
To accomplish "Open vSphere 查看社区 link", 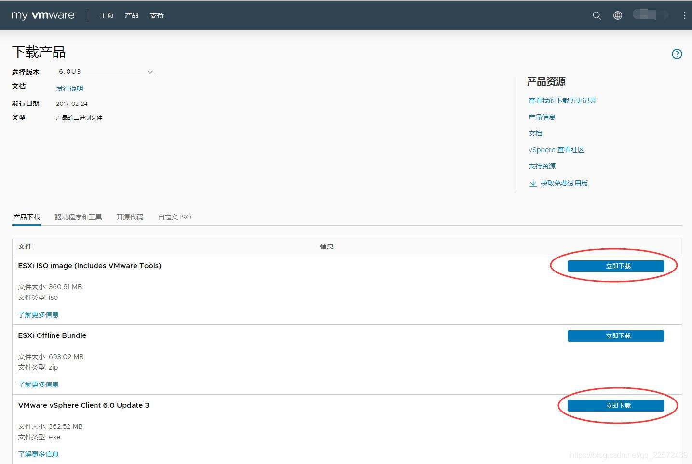I will [556, 150].
